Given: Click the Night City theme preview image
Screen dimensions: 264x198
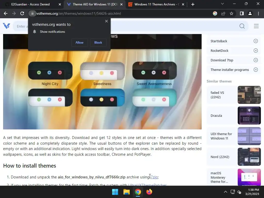Looking at the screenshot, I should pyautogui.click(x=50, y=71).
